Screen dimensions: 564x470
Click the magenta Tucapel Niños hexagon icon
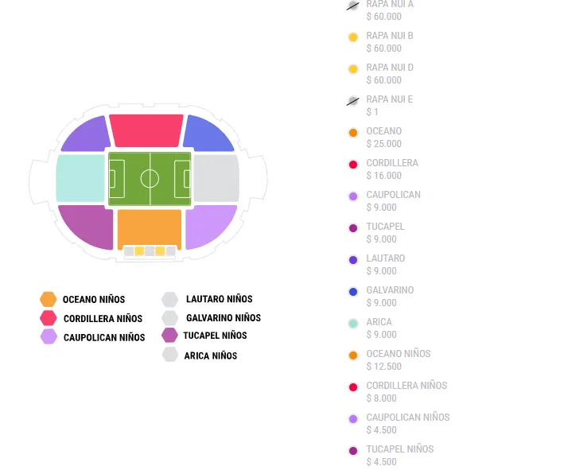(x=169, y=335)
